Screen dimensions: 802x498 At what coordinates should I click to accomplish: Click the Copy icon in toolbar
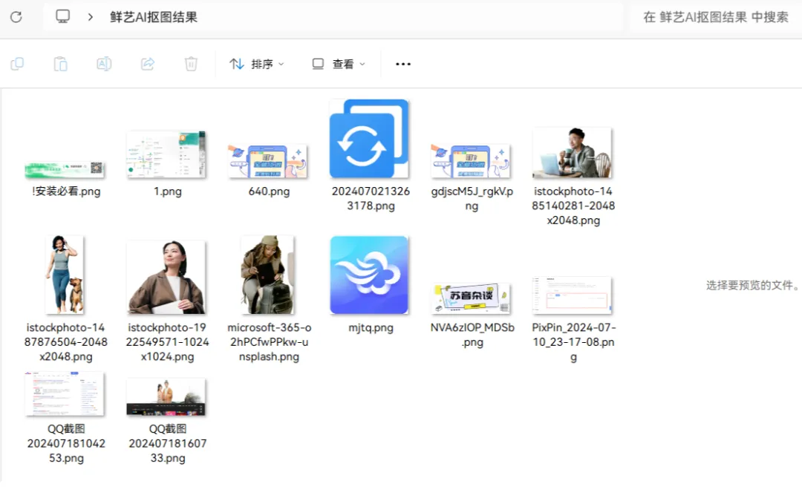17,64
